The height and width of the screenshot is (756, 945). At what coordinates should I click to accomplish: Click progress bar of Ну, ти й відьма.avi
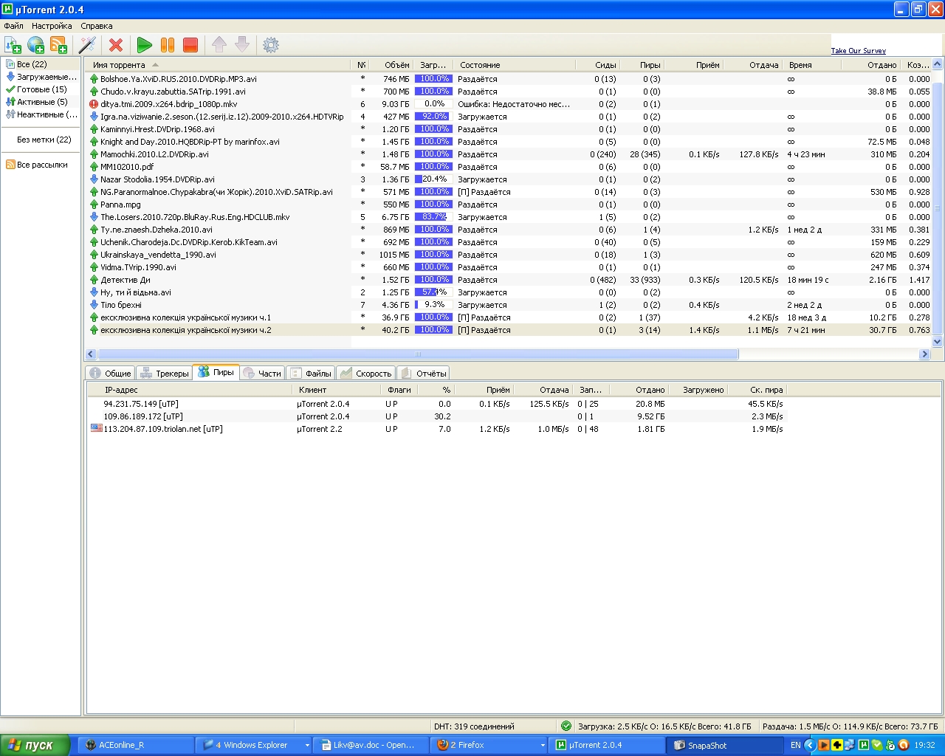click(434, 292)
